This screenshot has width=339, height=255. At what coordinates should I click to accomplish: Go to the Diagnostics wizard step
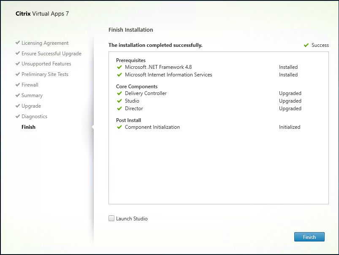point(34,117)
